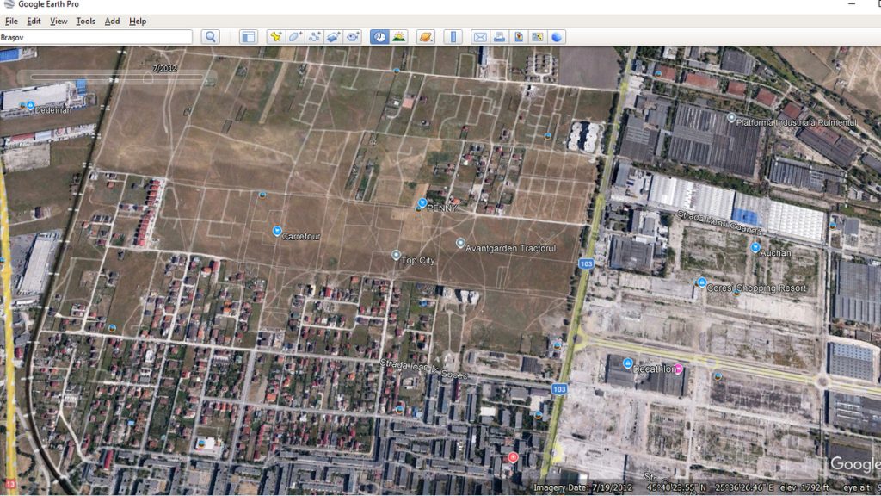This screenshot has width=881, height=496.
Task: Click the Top City placemark icon
Action: (x=396, y=255)
